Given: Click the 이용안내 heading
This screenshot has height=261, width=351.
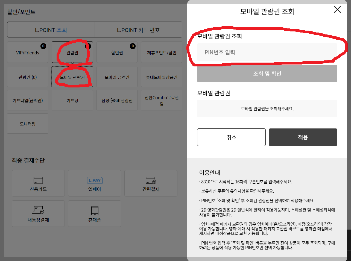Looking at the screenshot, I should click(x=210, y=172).
